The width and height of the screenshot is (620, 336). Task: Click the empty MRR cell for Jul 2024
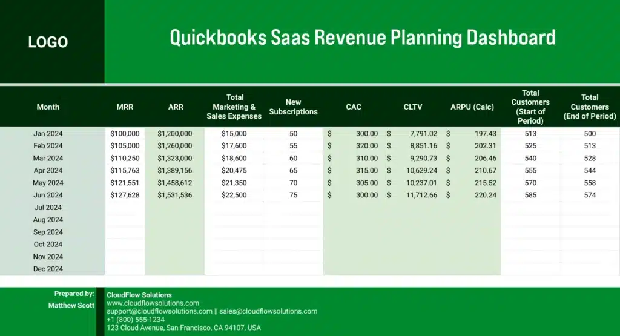click(x=125, y=208)
